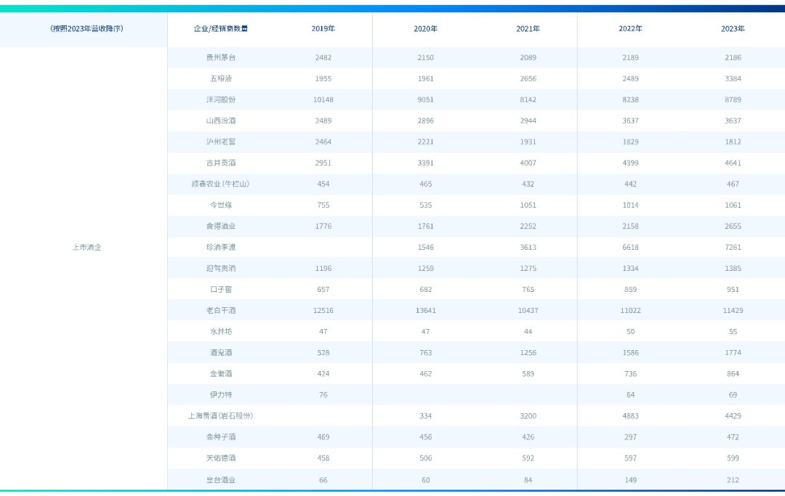Click the 2022年 column header
785x496 pixels.
coord(630,28)
